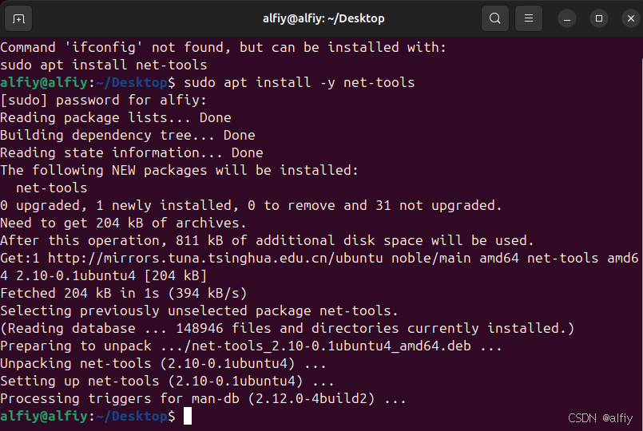Click "Command 'ifconfig' not found" line
The width and height of the screenshot is (643, 431).
[x=223, y=48]
